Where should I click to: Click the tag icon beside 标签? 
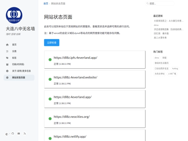coord(7,58)
